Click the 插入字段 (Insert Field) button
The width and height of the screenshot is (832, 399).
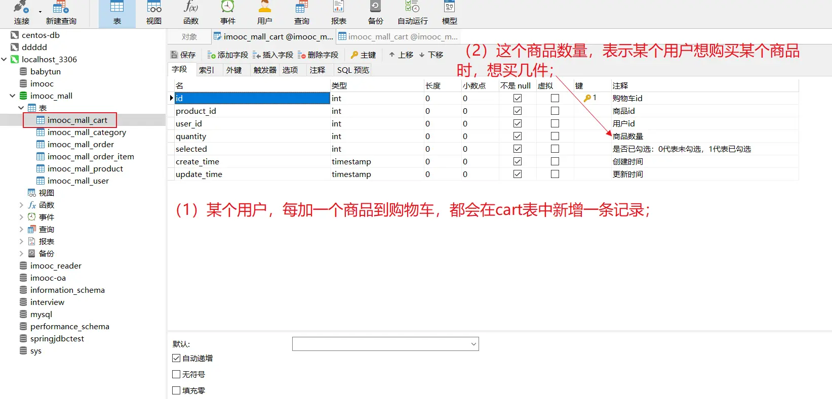click(x=273, y=55)
